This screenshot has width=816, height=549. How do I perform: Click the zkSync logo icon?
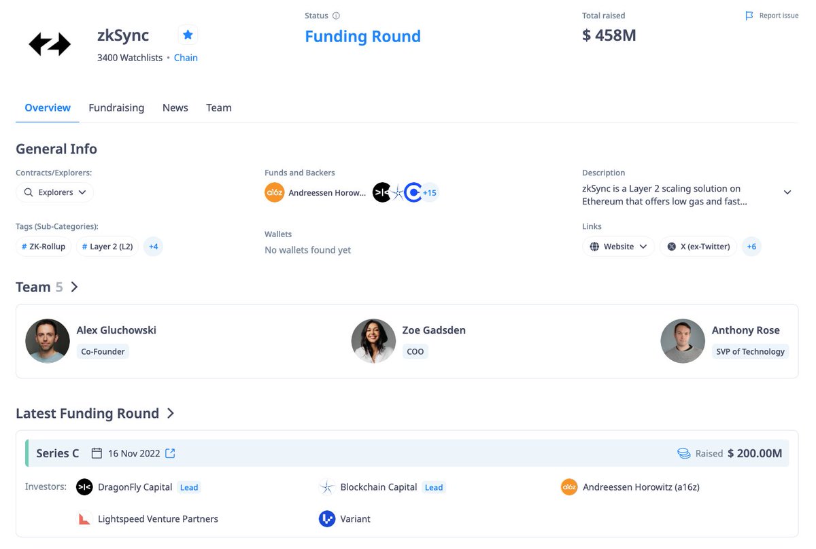click(x=50, y=44)
